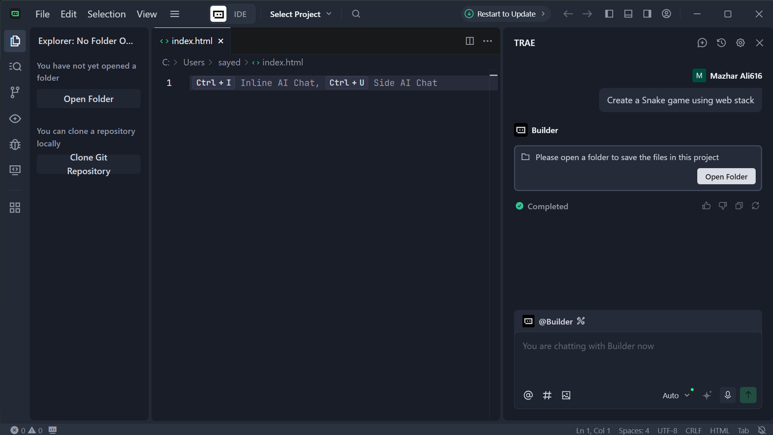Click Open Folder in the Explorer panel
Viewport: 773px width, 435px height.
[89, 99]
